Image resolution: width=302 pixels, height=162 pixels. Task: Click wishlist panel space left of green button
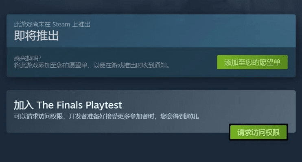pyautogui.click(x=193, y=62)
